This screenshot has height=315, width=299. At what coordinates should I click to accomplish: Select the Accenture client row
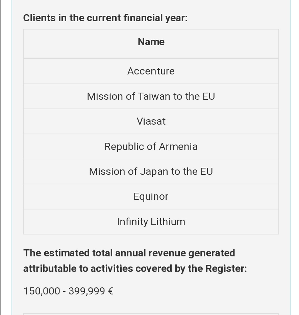[x=151, y=71]
